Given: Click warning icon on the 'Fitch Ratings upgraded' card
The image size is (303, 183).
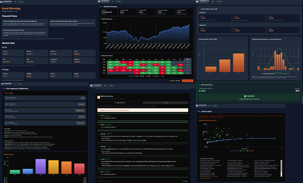Looking at the screenshot, I should (99, 147).
